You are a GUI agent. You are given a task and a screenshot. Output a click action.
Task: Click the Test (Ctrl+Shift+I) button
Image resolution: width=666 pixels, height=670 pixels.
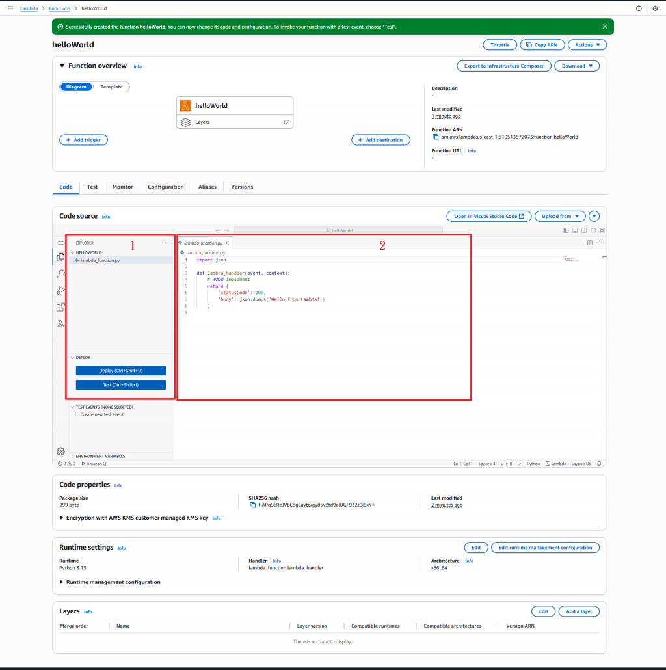[x=121, y=385]
